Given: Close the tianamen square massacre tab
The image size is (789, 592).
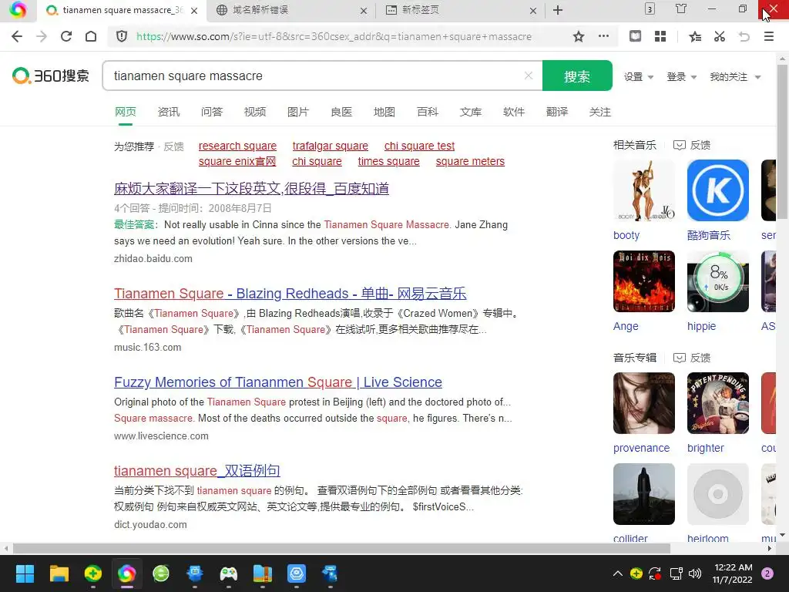Looking at the screenshot, I should pos(194,11).
